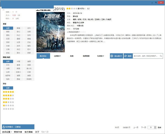
Task: Click the search magnifier icon
Action: click(161, 56)
